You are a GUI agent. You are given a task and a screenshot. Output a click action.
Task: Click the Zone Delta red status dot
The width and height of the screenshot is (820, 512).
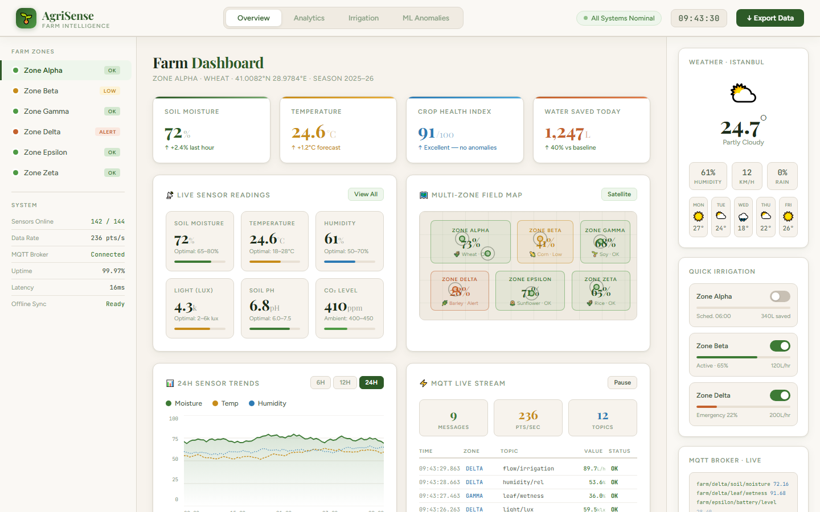[x=16, y=132]
